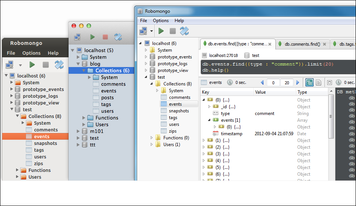This screenshot has height=206, width=356.
Task: Switch to db.comments.find() tab
Action: click(302, 44)
